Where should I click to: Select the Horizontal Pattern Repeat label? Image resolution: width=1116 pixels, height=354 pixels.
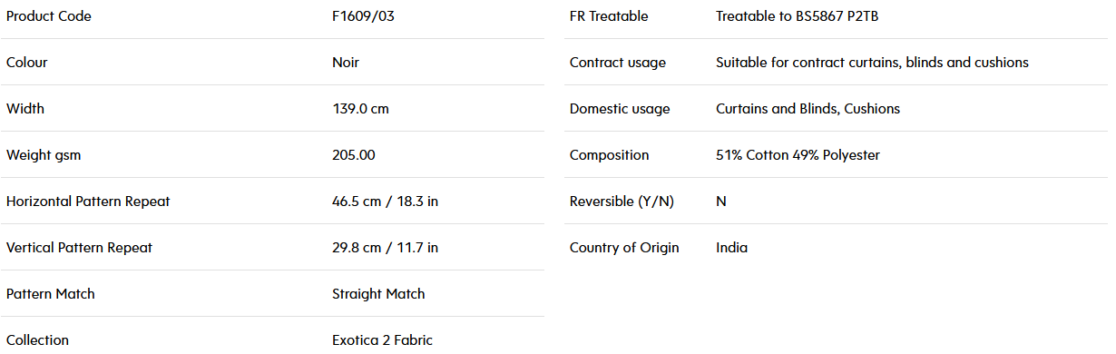[x=88, y=202]
